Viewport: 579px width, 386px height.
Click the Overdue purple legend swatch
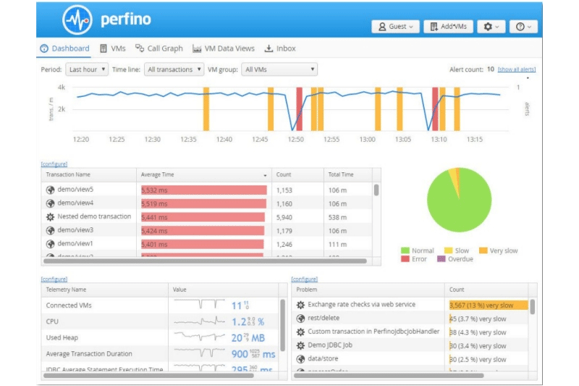[x=441, y=259]
